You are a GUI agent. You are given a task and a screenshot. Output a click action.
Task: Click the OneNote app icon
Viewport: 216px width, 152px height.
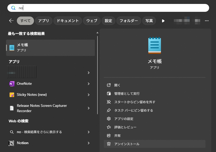point(12,84)
